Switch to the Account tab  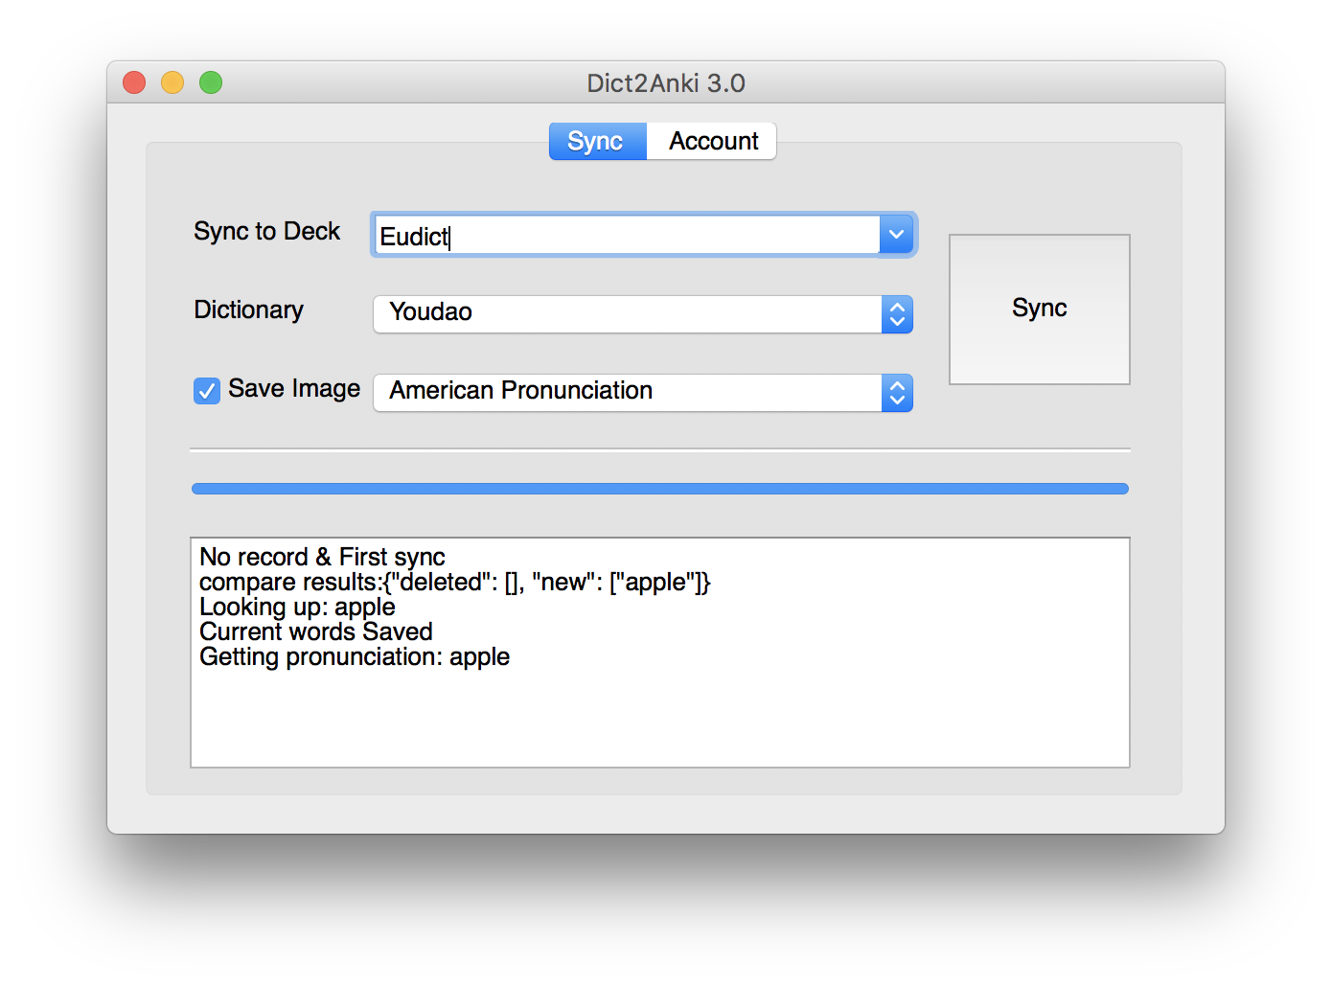[712, 141]
